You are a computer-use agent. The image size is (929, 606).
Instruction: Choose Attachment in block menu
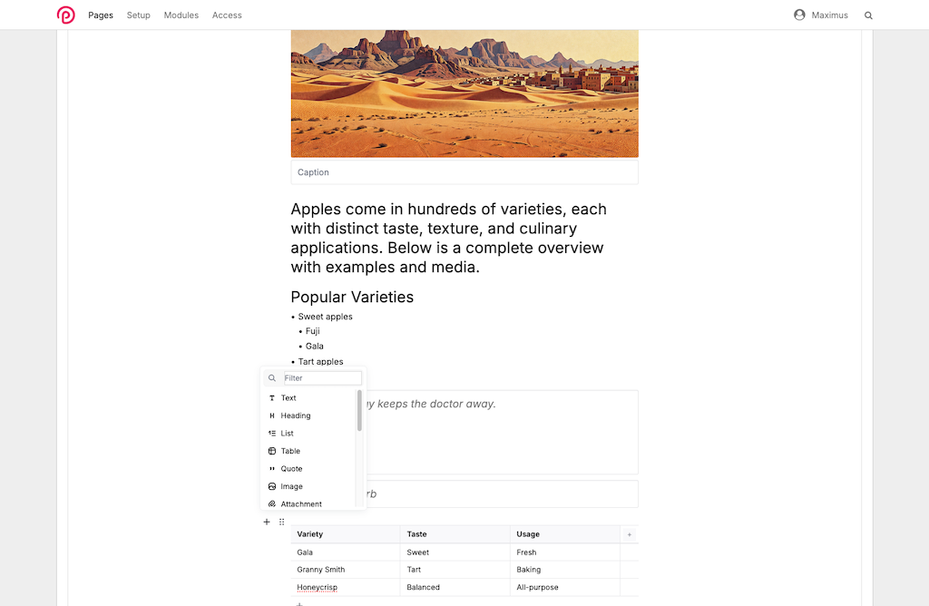309,504
